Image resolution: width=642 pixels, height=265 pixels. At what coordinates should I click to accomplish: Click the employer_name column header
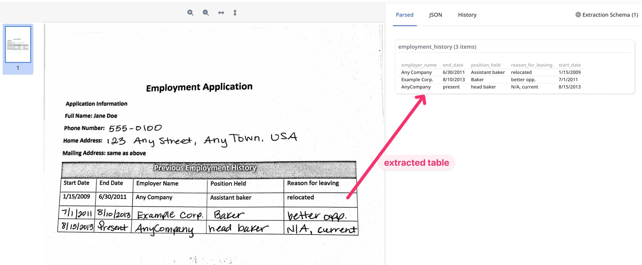[419, 65]
